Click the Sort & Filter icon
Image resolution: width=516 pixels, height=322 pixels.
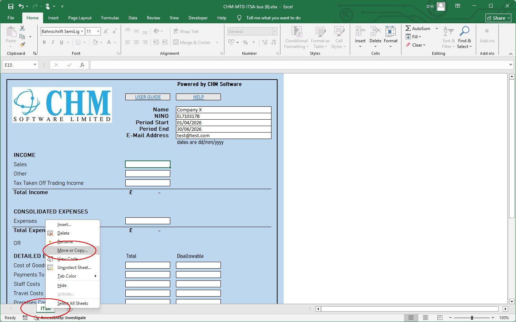(448, 32)
